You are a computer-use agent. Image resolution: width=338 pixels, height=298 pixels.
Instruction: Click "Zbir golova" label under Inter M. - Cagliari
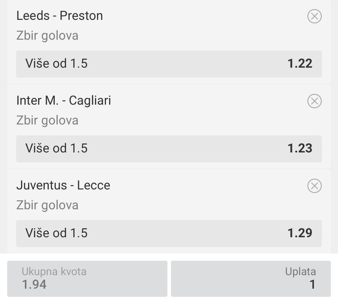(47, 120)
